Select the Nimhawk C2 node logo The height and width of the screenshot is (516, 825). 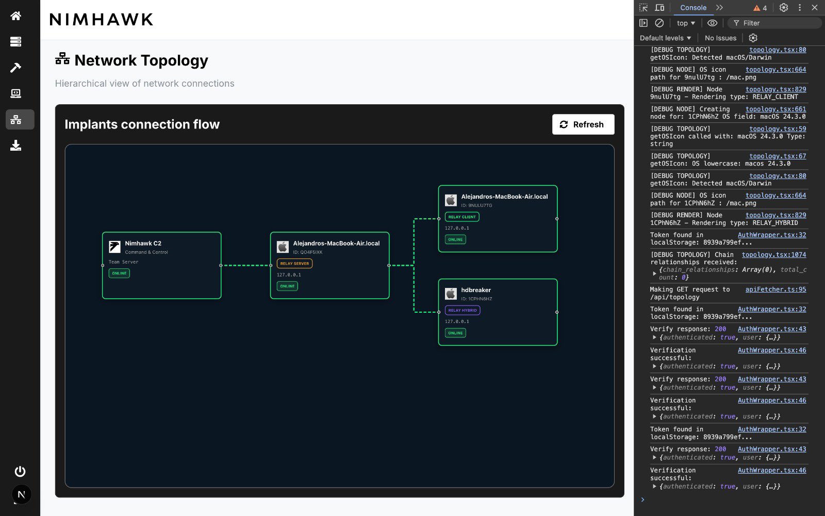[114, 247]
